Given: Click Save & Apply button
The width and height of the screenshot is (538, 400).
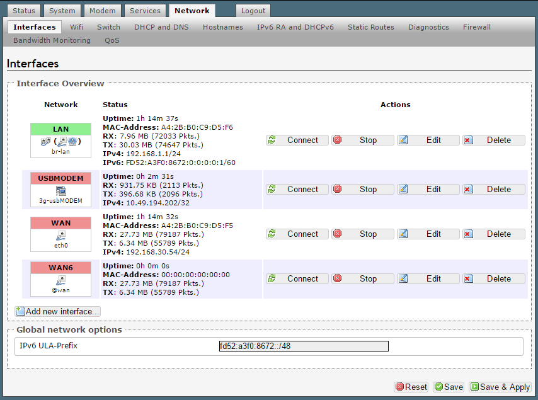Looking at the screenshot, I should click(500, 387).
